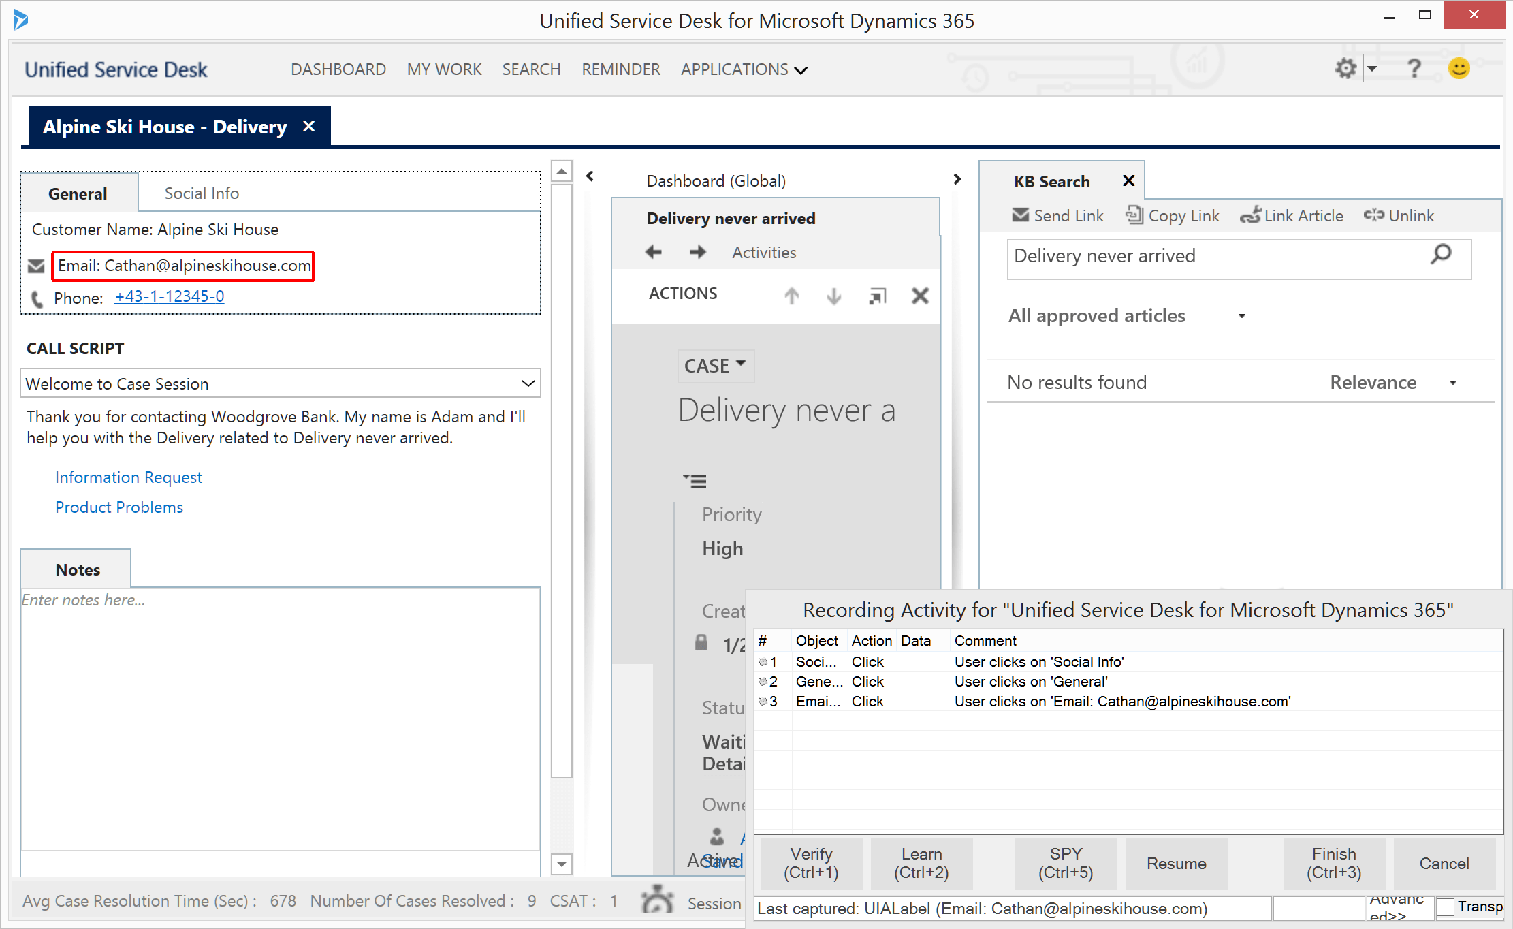Click the help question mark icon

[x=1415, y=68]
